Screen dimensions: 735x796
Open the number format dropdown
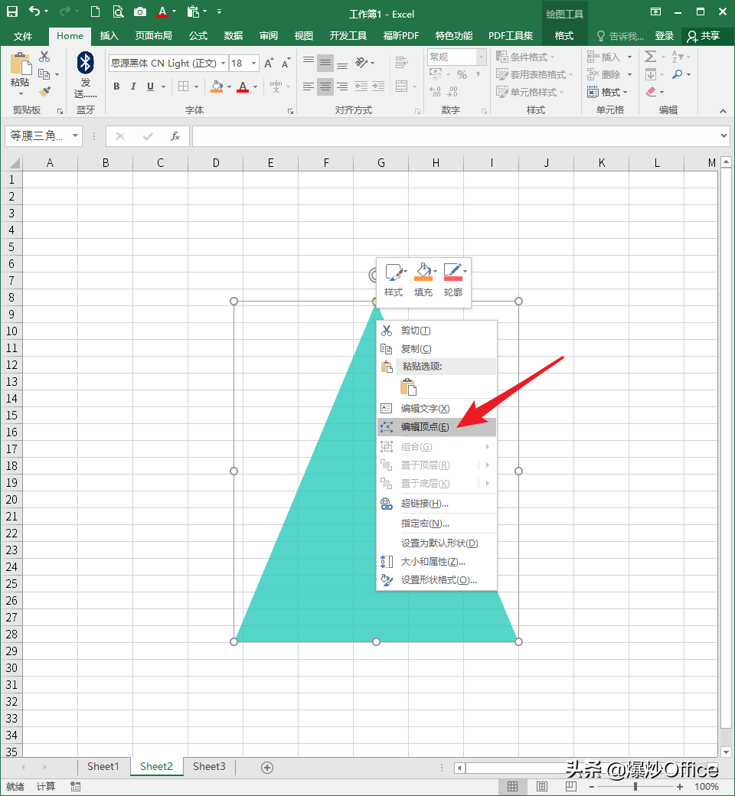point(481,57)
